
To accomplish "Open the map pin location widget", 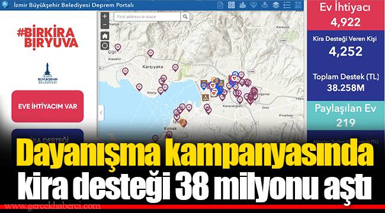I will pos(265,5).
